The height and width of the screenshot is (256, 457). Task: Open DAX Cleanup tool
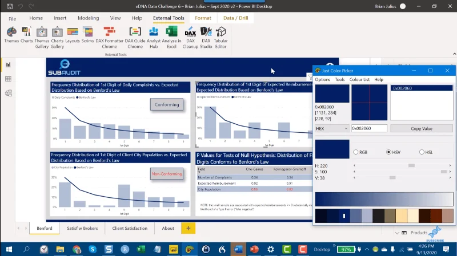tap(190, 38)
